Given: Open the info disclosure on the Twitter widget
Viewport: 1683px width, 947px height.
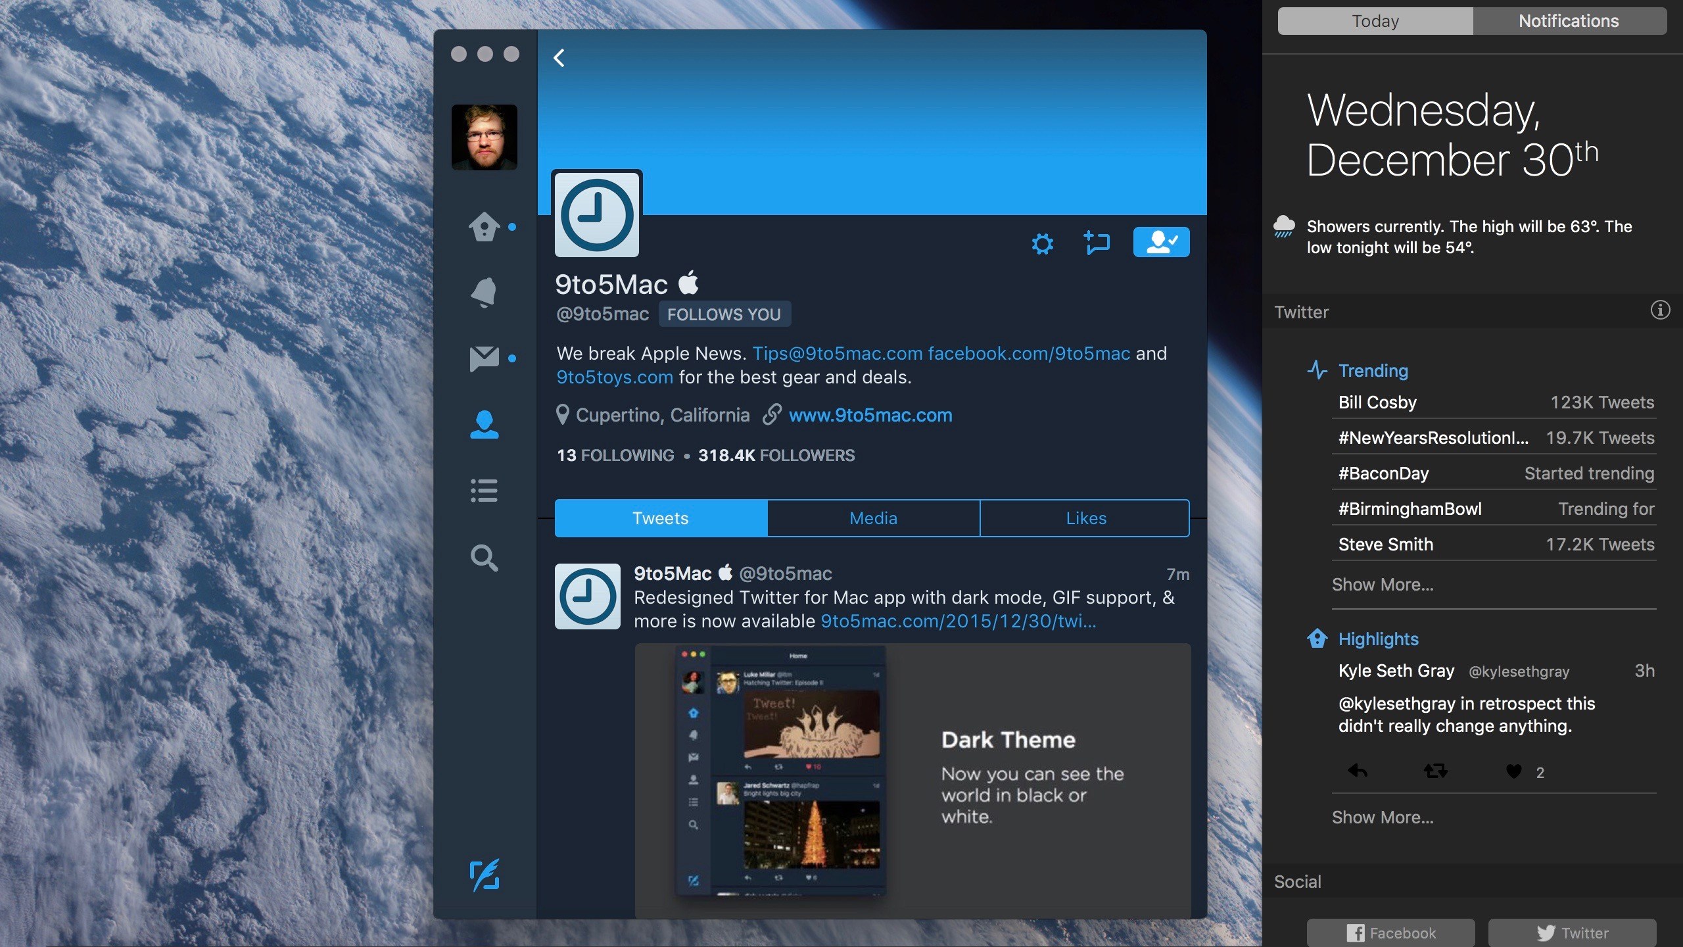Looking at the screenshot, I should 1660,310.
